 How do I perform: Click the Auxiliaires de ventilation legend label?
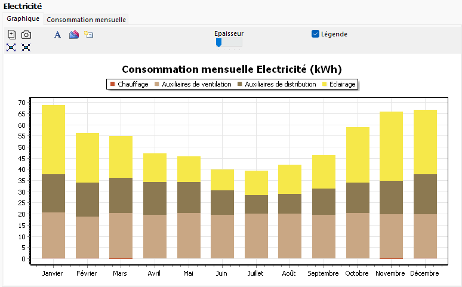click(x=196, y=84)
